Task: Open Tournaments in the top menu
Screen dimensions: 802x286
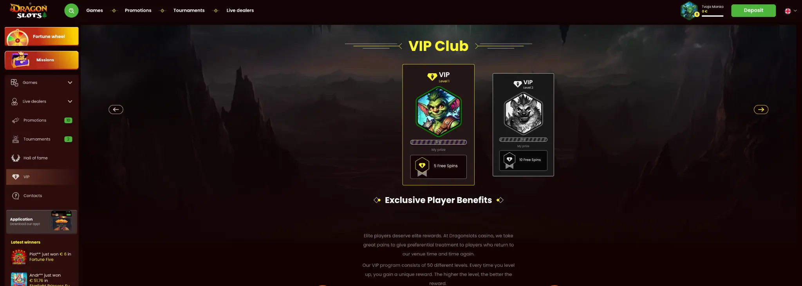Action: pos(189,11)
